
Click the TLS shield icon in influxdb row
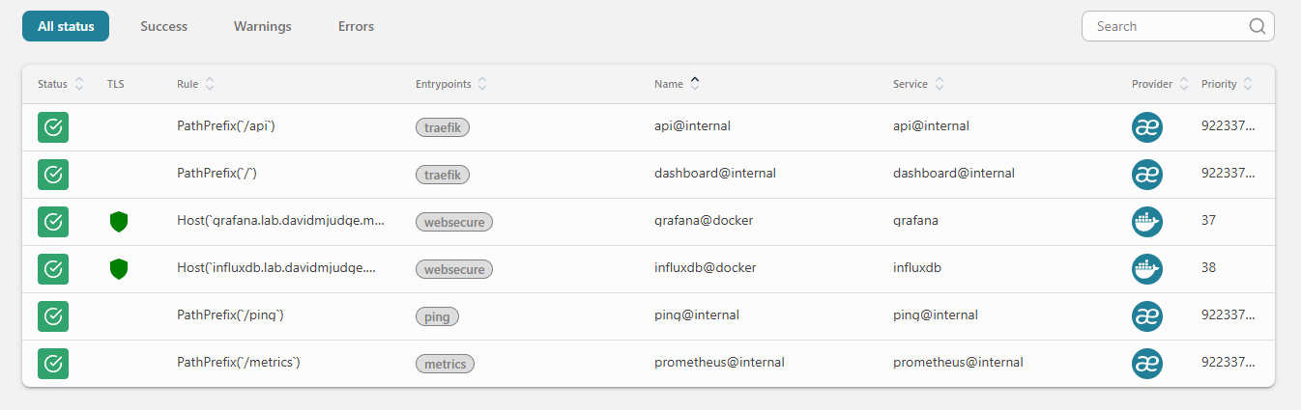[x=119, y=269]
